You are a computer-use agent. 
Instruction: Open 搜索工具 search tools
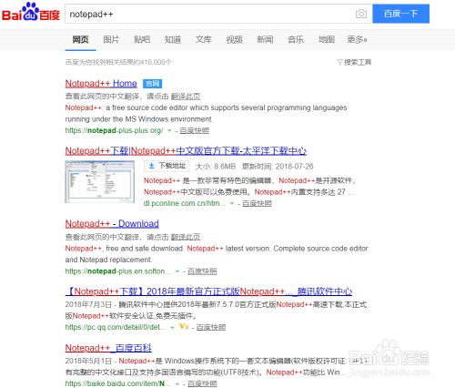(x=358, y=62)
